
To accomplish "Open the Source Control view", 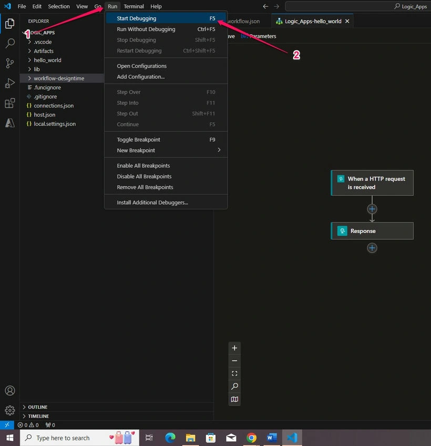I will tap(9, 63).
